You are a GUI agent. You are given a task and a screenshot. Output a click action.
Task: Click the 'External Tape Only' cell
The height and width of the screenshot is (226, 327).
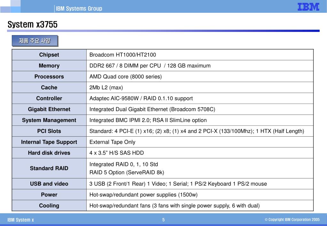[200, 142]
